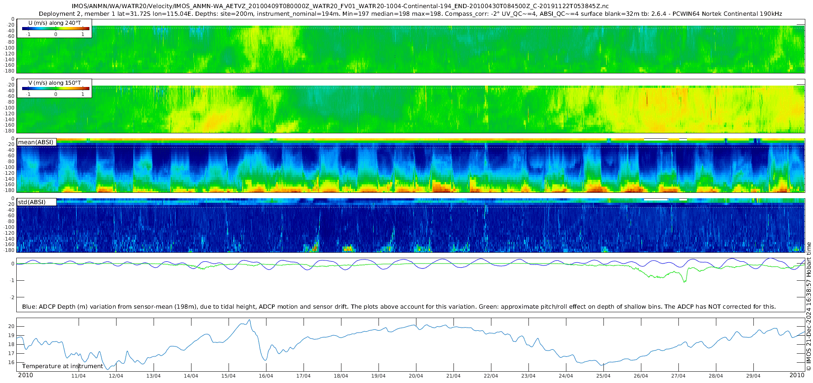Click the file path title text
Screen dimensions: 813x383
point(340,6)
